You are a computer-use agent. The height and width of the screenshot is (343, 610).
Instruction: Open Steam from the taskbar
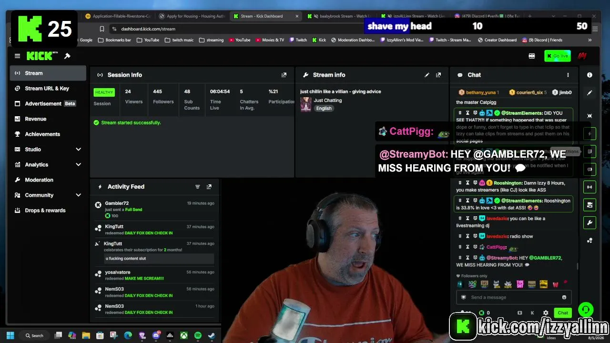(212, 335)
